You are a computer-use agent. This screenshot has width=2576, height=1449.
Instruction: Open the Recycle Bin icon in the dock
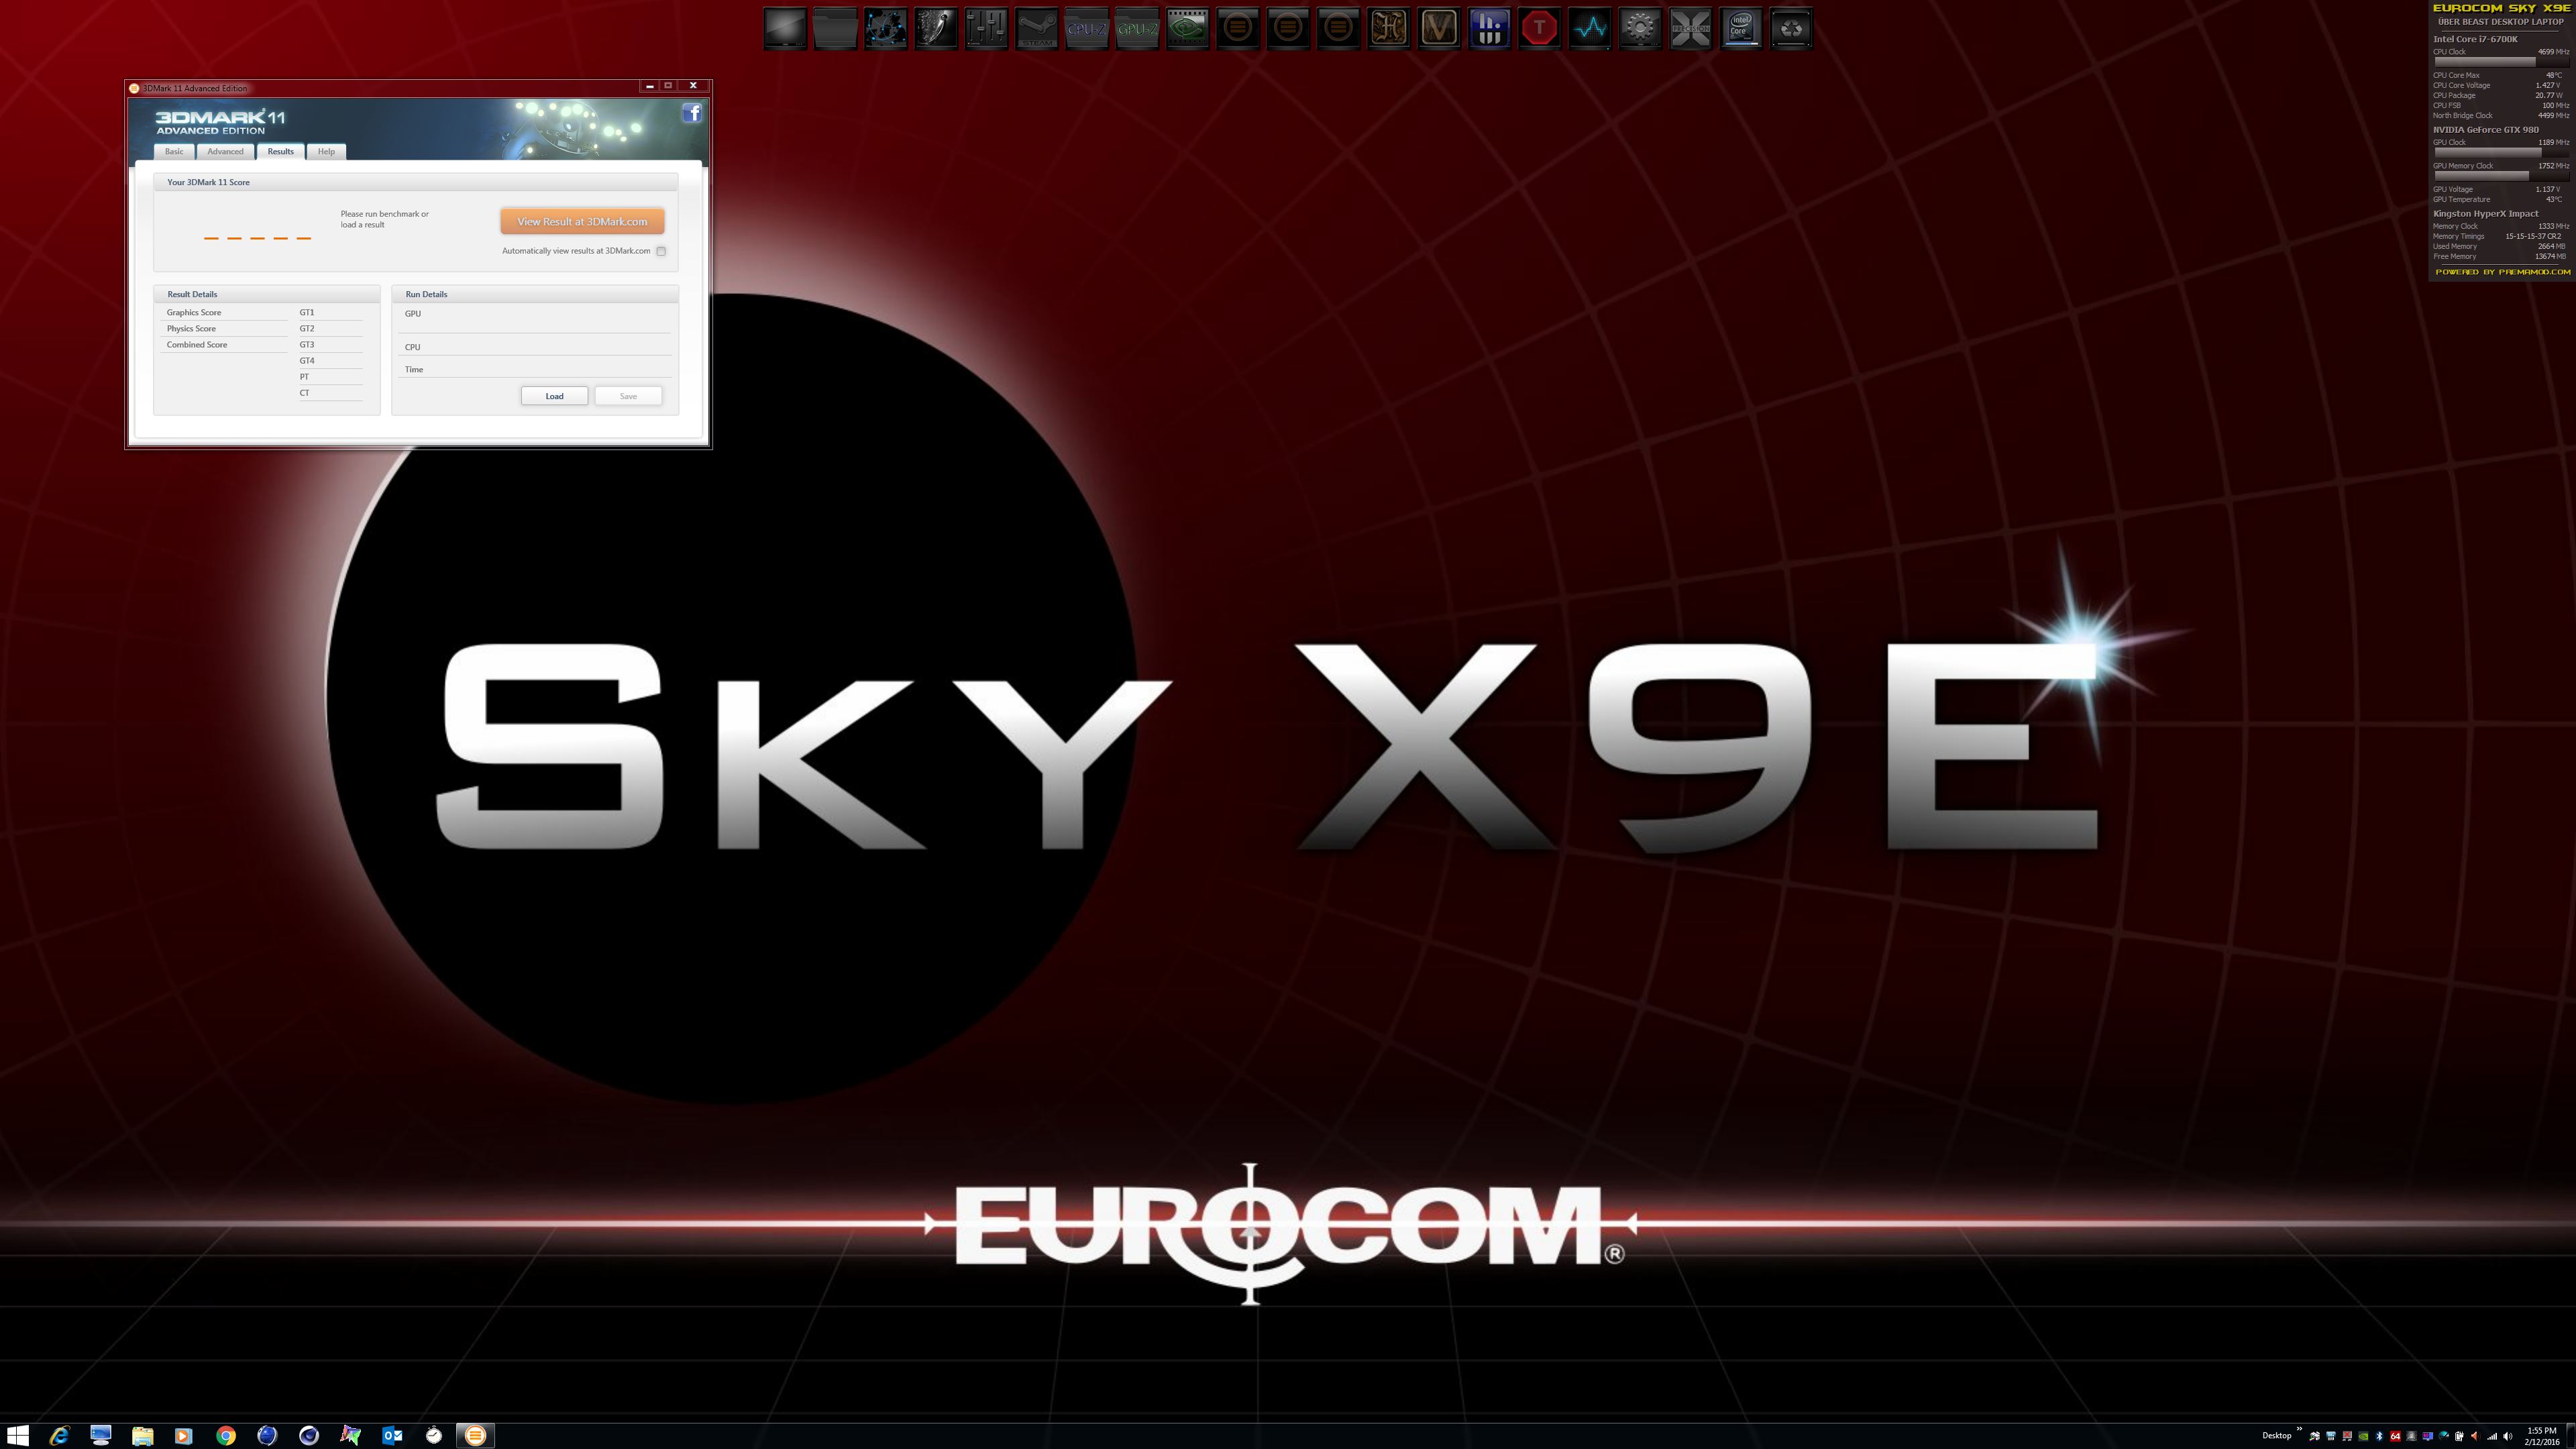(x=1792, y=28)
